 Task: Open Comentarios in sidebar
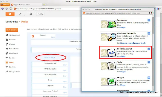click(x=14, y=49)
